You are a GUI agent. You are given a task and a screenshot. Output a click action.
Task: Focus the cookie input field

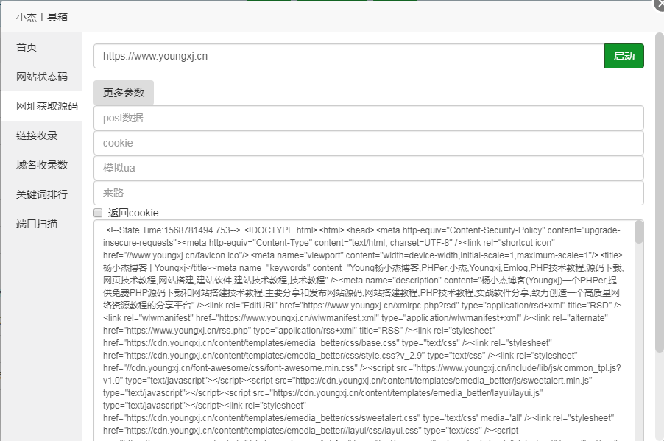click(368, 143)
